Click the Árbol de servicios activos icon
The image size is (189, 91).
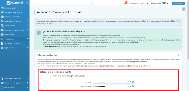click(x=2, y=78)
